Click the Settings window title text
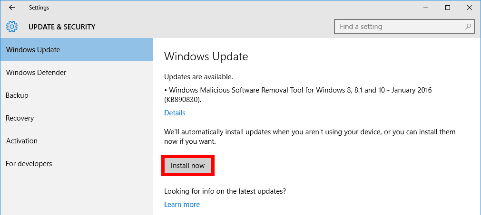 [x=39, y=8]
